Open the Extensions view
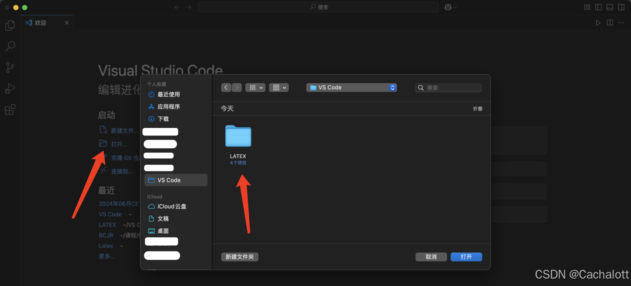Image resolution: width=631 pixels, height=286 pixels. coord(10,109)
